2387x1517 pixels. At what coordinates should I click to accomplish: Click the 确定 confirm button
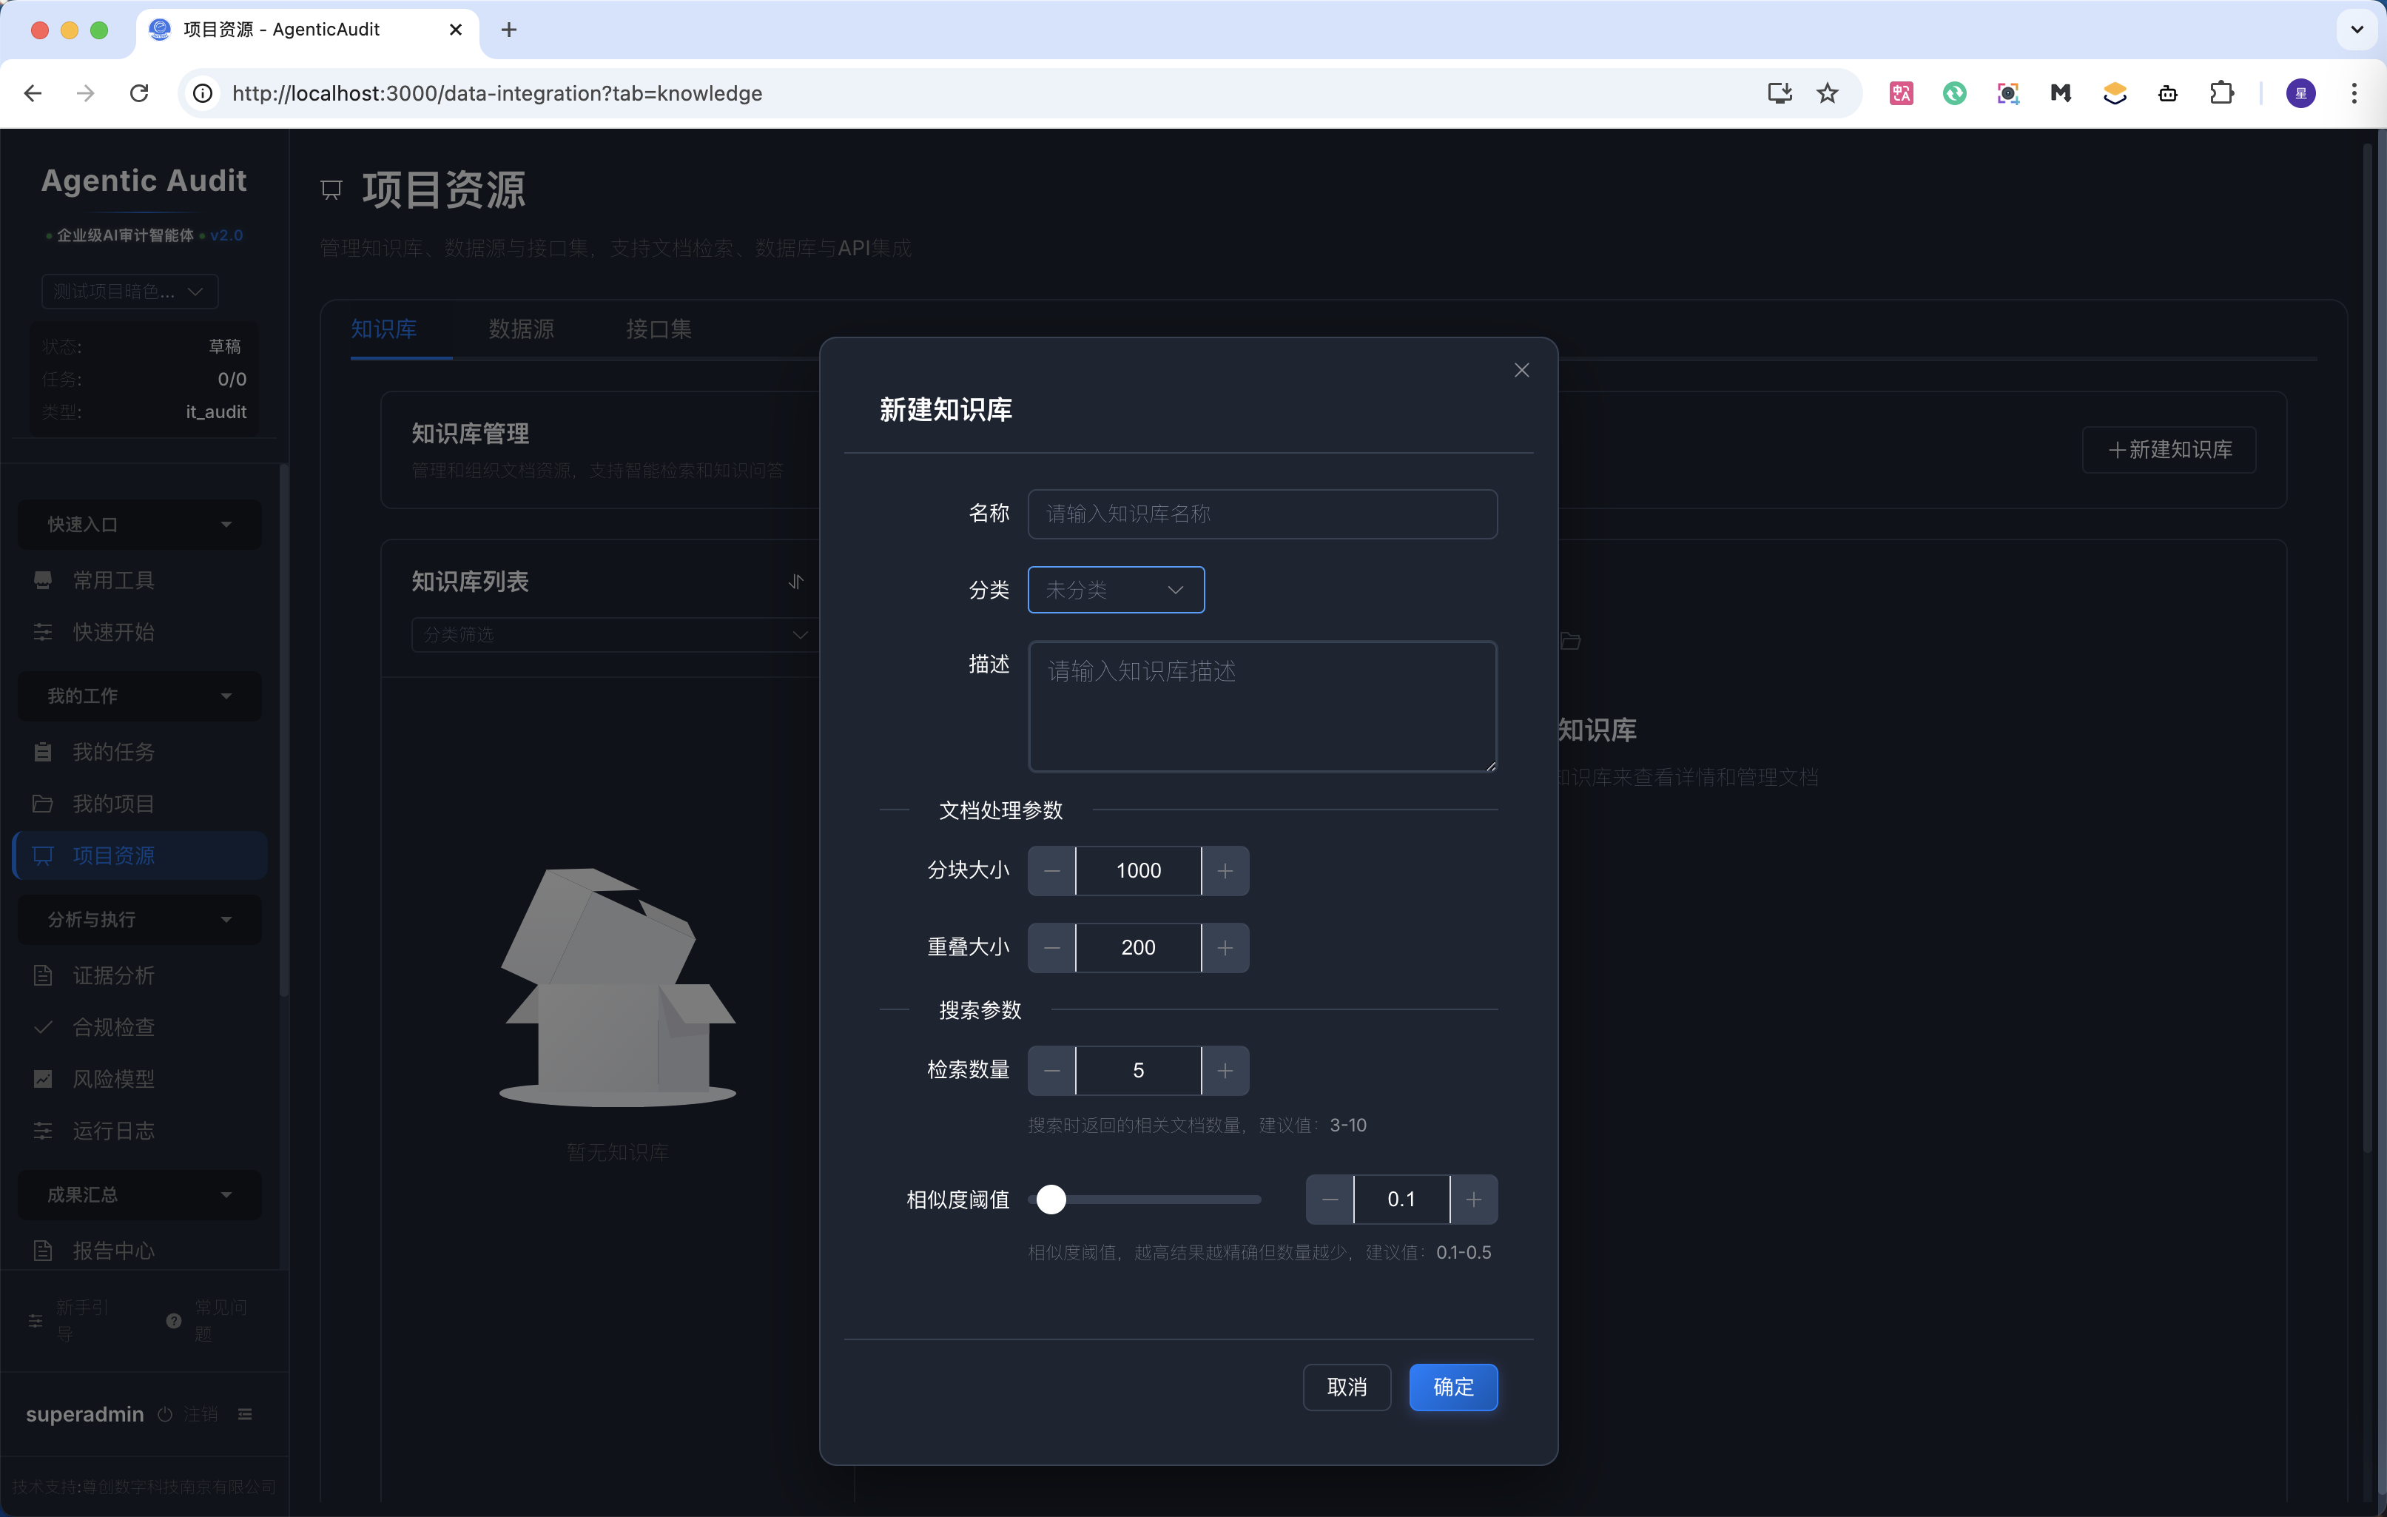tap(1453, 1387)
